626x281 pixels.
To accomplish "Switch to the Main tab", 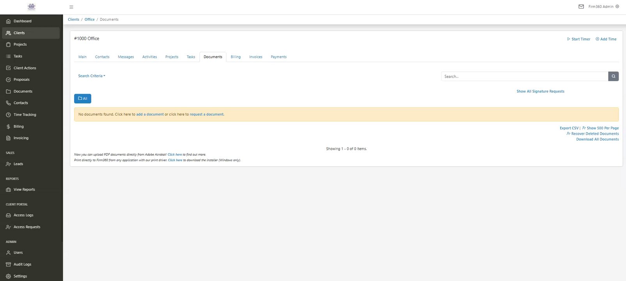I will [x=82, y=57].
